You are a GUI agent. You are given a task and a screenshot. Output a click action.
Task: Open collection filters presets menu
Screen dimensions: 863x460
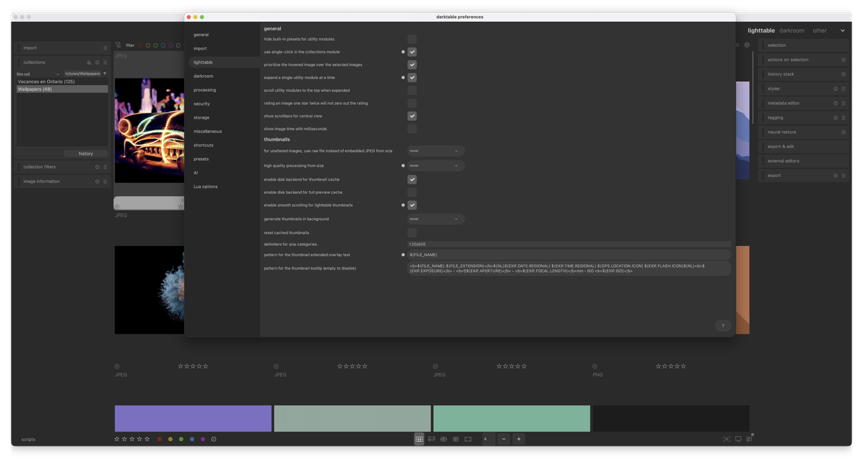point(105,167)
